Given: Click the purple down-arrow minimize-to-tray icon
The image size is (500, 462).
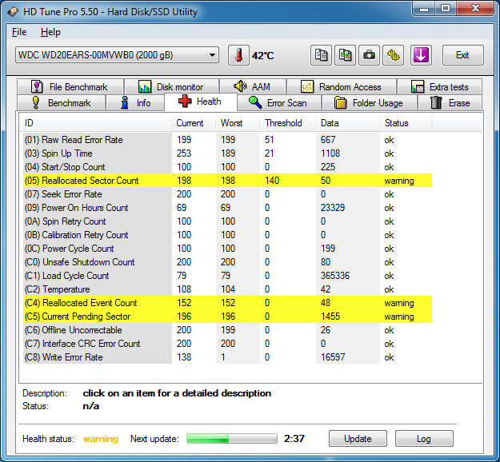Looking at the screenshot, I should (421, 55).
